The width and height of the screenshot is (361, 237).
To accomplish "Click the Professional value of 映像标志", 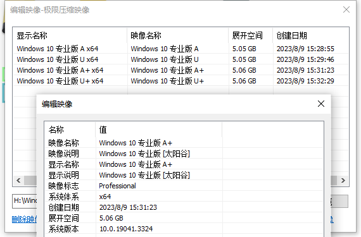I will pyautogui.click(x=117, y=186).
